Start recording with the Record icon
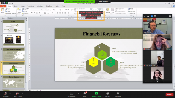 click(107, 93)
